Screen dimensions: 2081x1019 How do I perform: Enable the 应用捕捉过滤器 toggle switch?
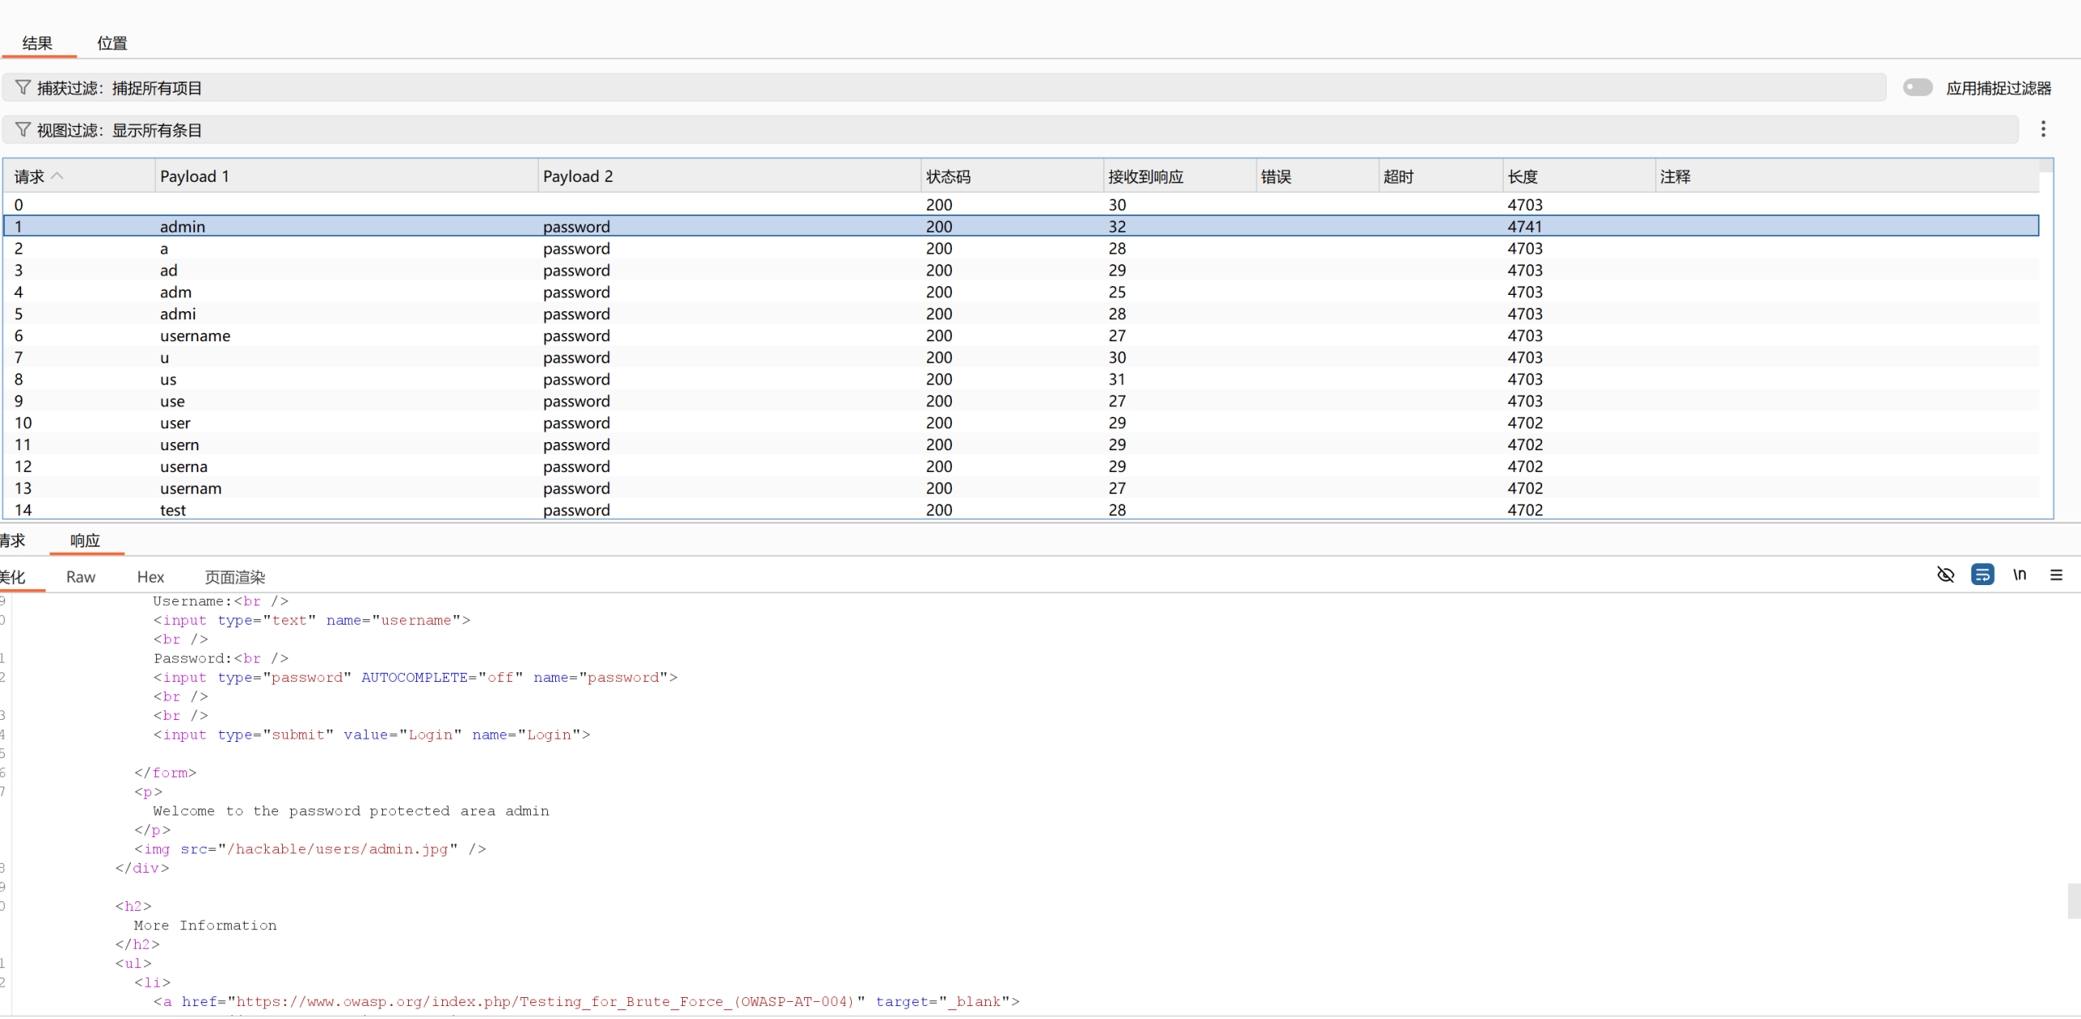pos(1918,87)
